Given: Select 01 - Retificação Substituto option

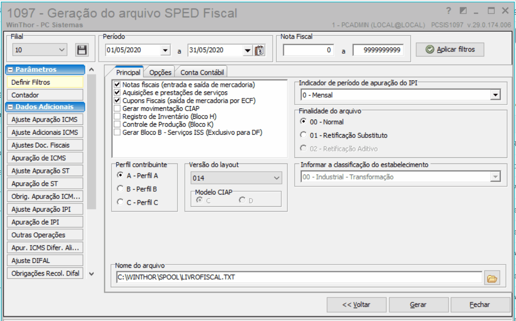Looking at the screenshot, I should coord(303,135).
